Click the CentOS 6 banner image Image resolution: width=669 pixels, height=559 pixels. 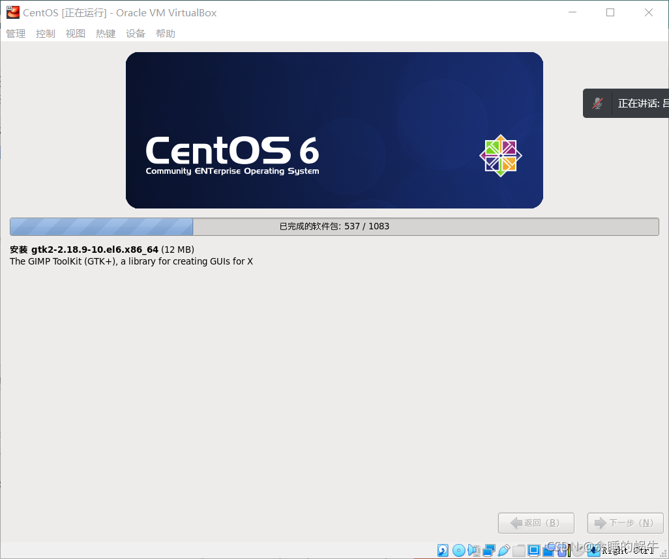point(334,130)
